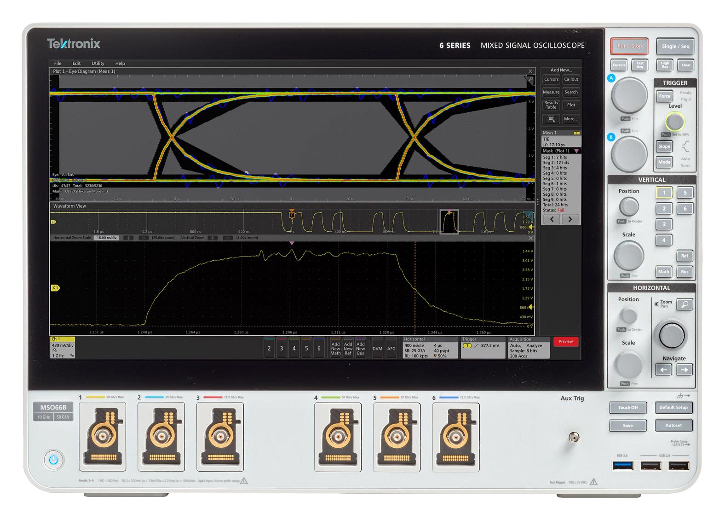Open the File menu
This screenshot has width=725, height=520.
pyautogui.click(x=58, y=63)
